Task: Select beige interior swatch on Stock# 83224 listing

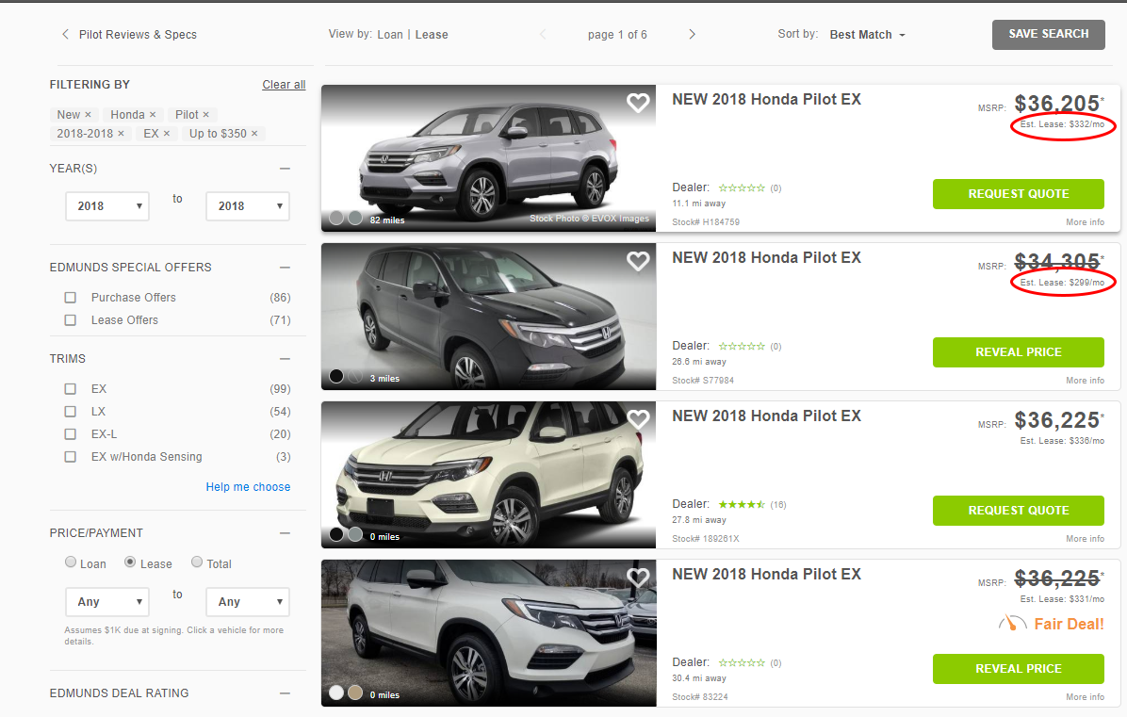Action: click(x=355, y=693)
